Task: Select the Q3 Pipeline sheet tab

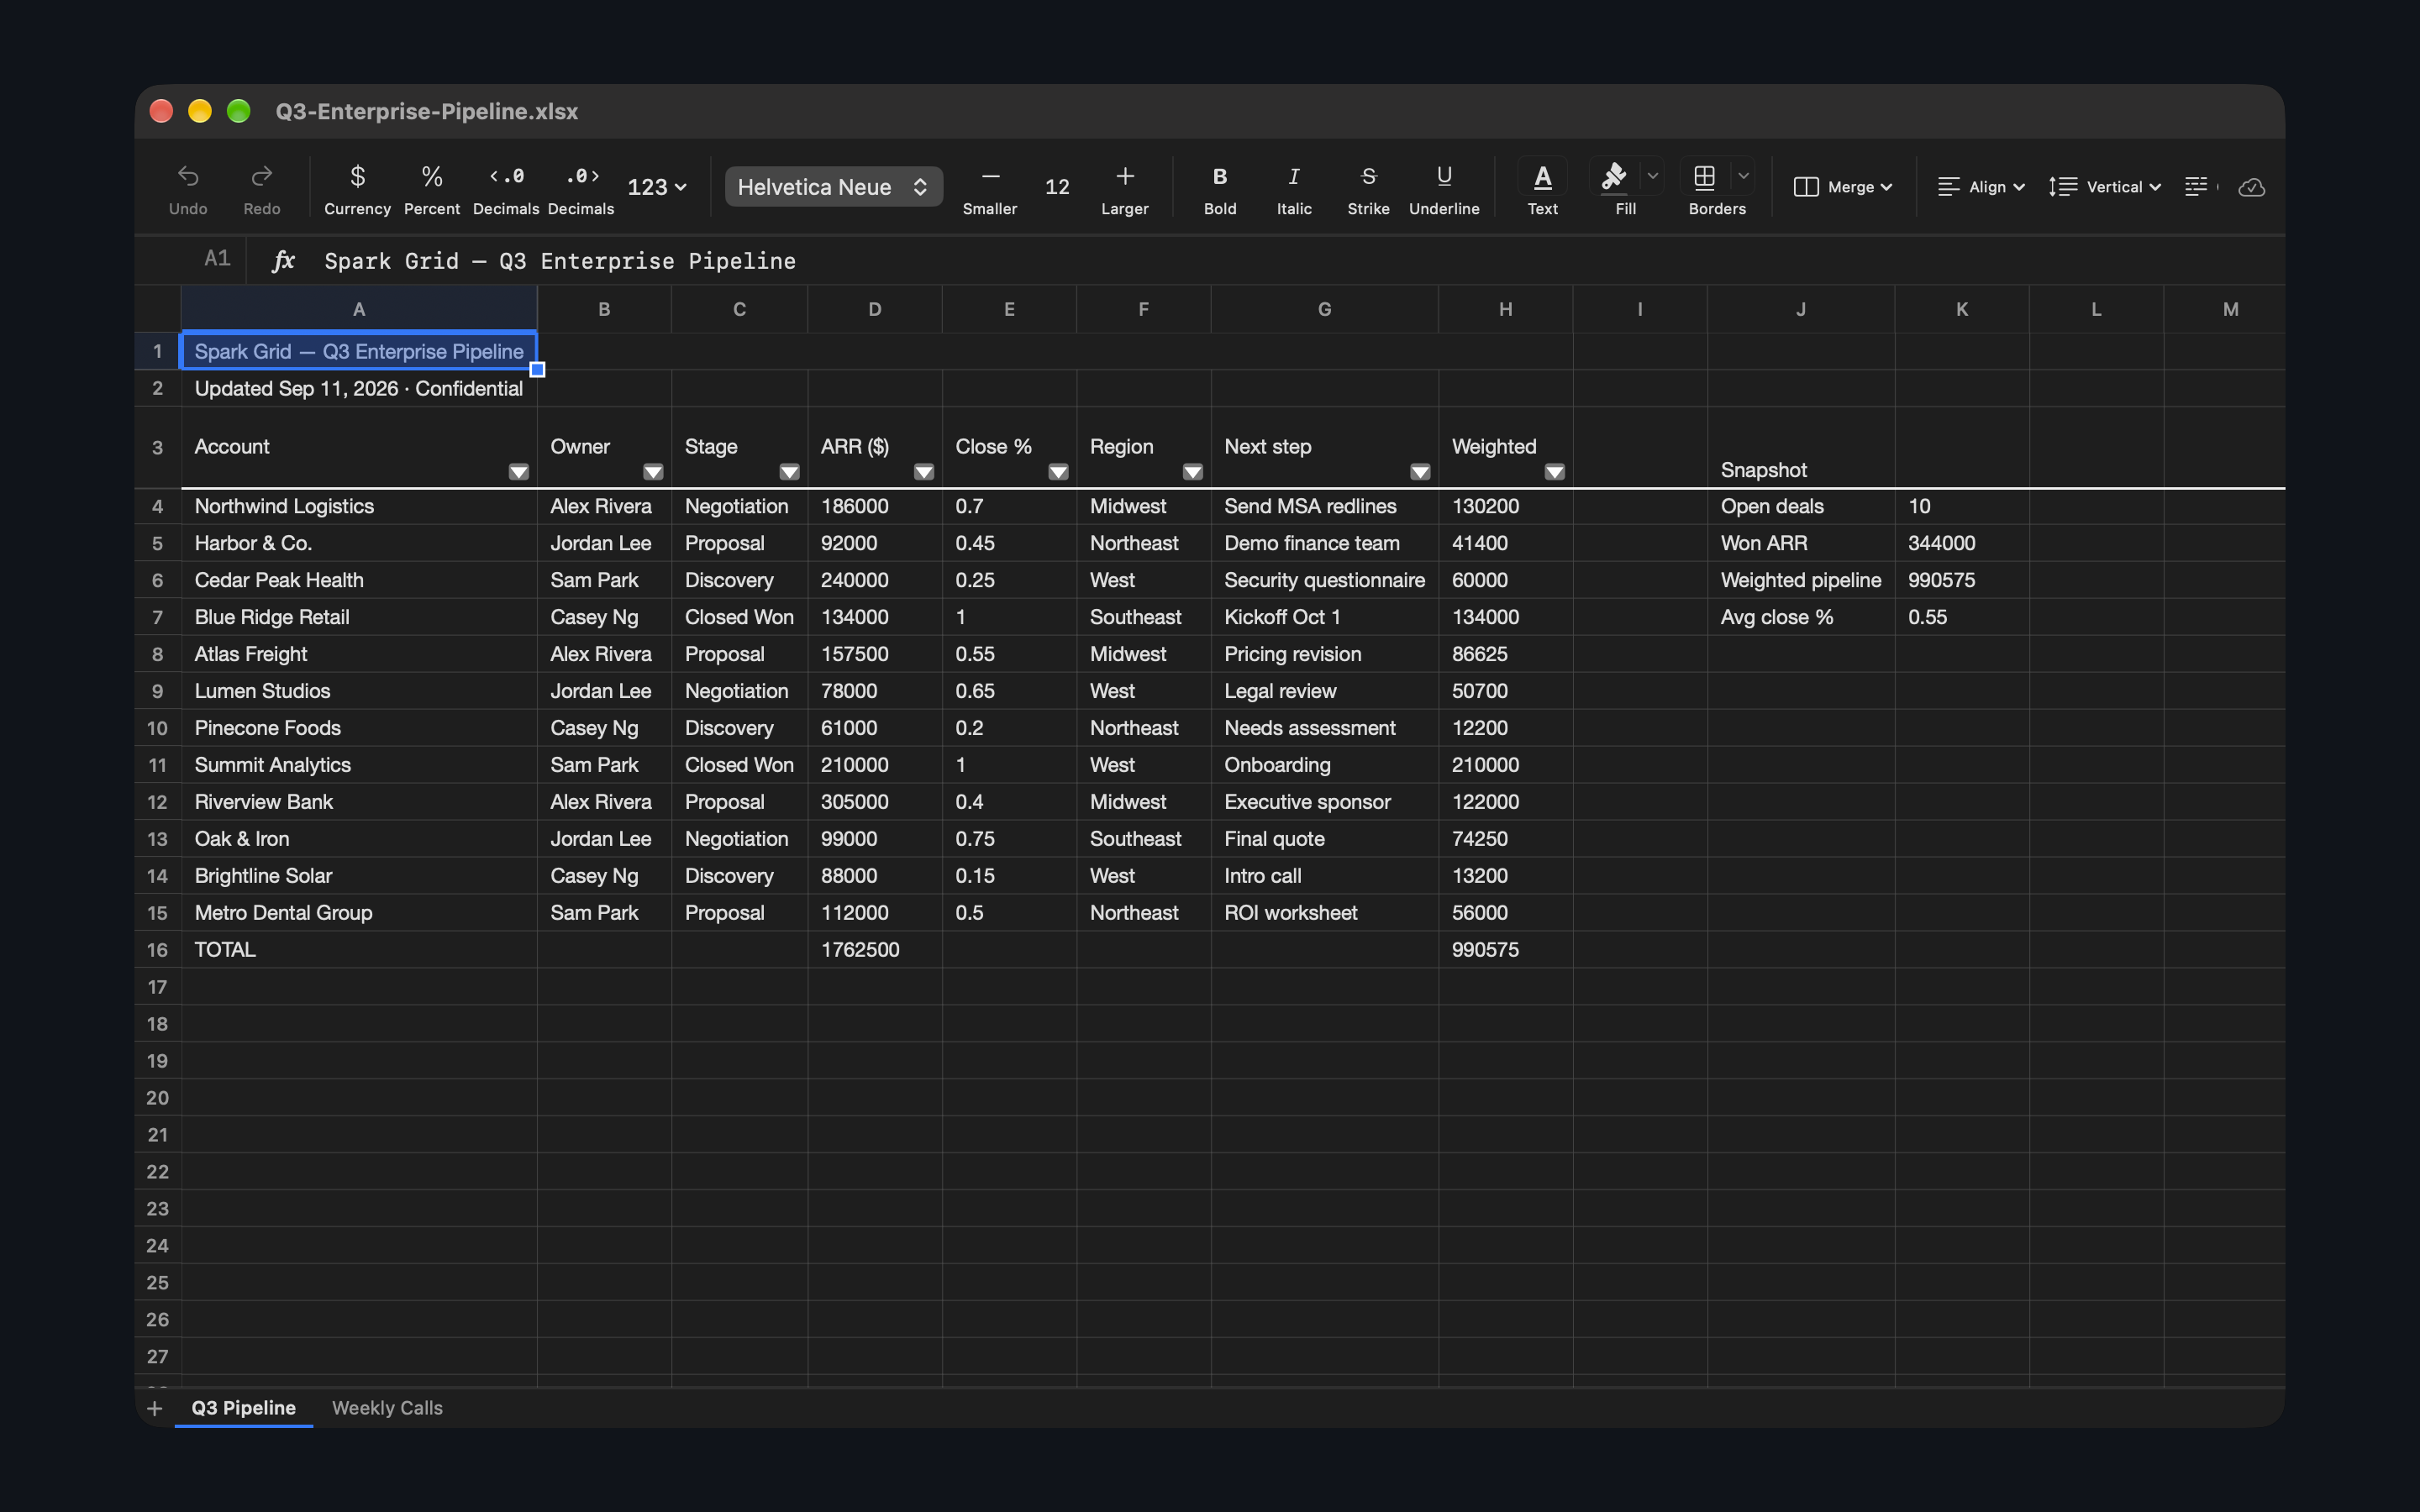Action: [244, 1408]
